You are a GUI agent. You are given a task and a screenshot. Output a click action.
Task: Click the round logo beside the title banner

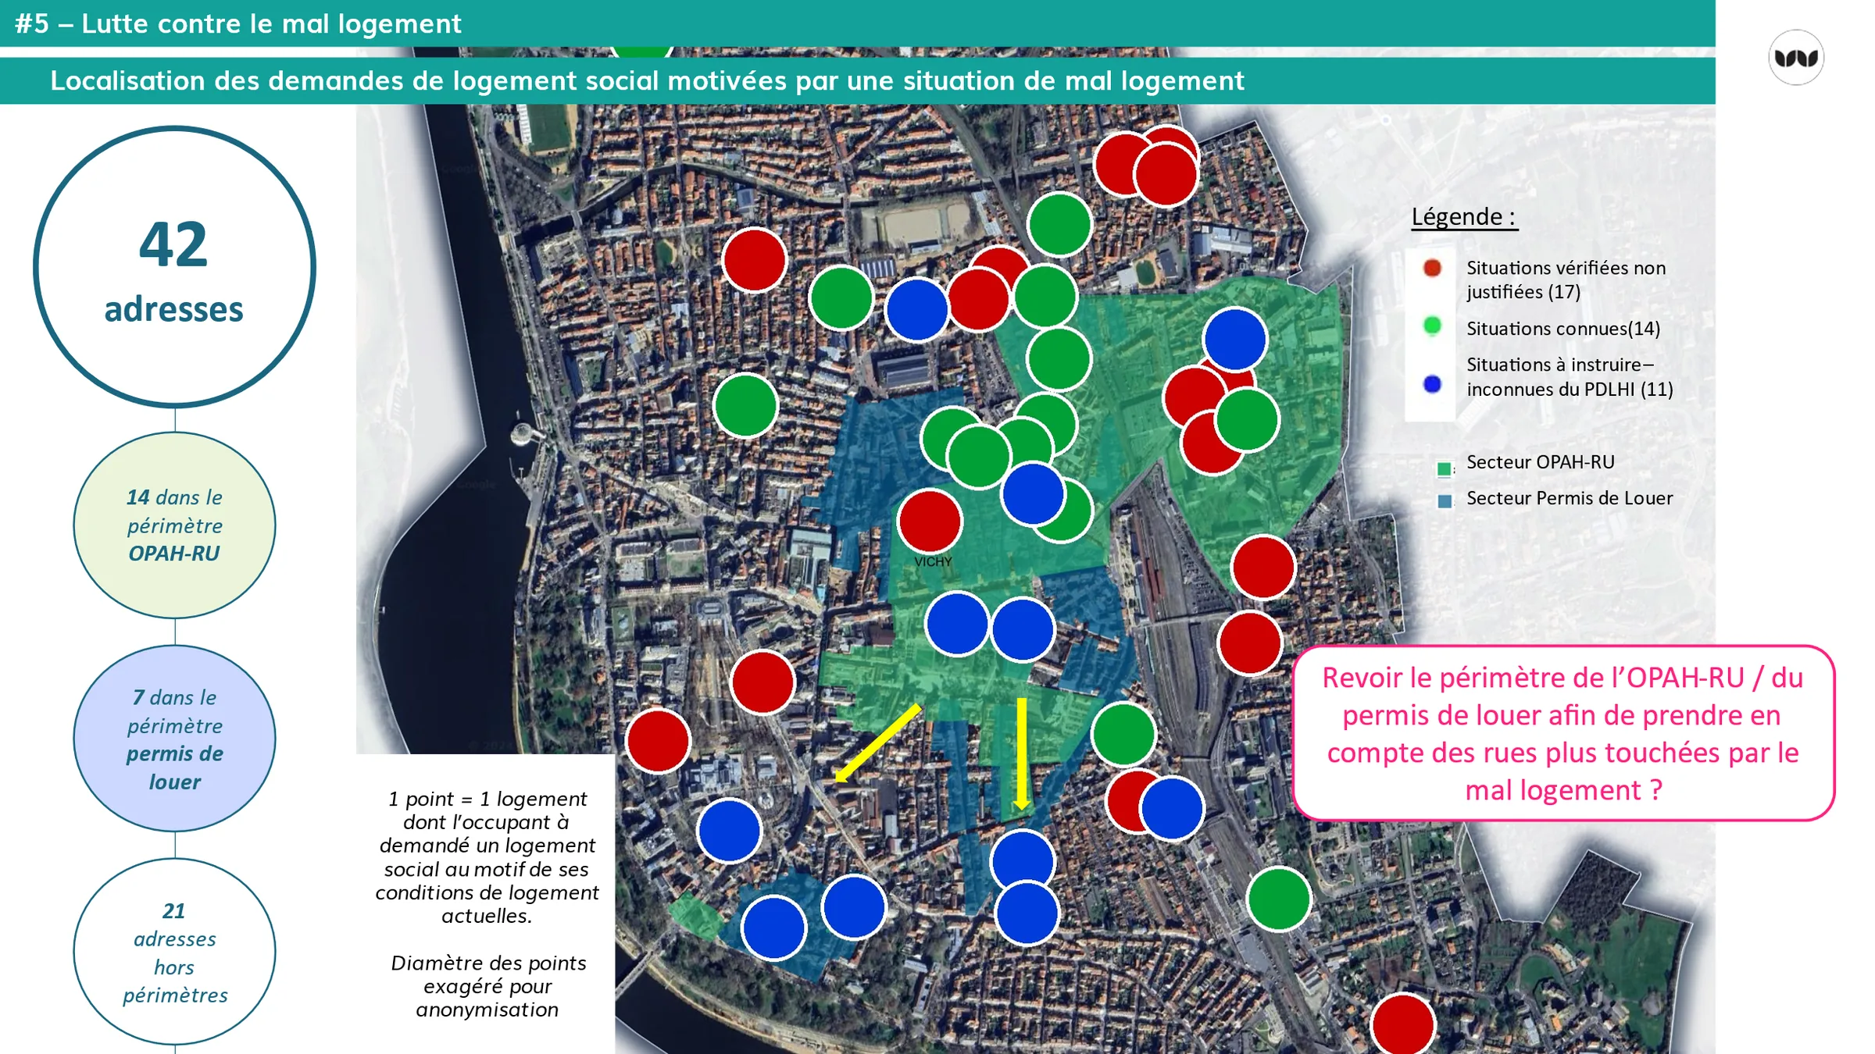point(1796,57)
